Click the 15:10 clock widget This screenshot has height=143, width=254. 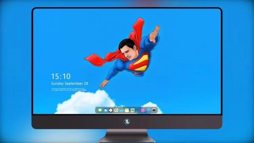coord(61,76)
